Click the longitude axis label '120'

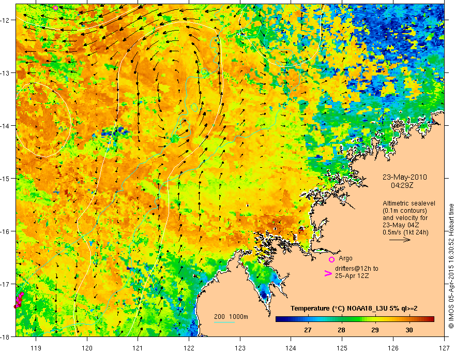(87, 348)
